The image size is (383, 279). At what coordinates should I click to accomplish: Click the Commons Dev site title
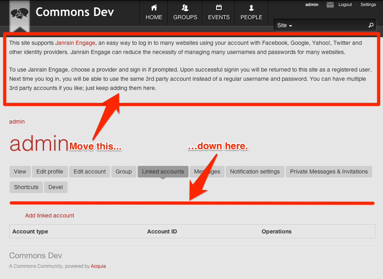(x=75, y=12)
